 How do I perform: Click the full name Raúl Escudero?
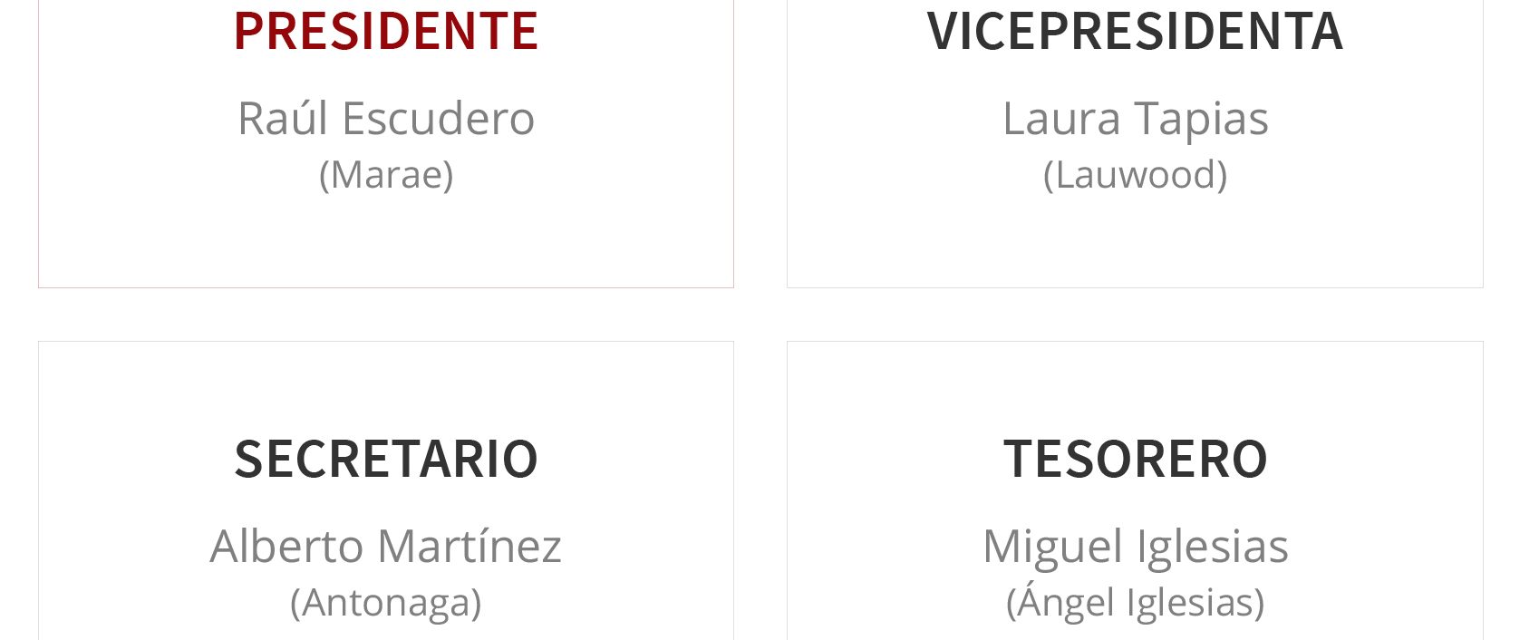click(x=386, y=119)
